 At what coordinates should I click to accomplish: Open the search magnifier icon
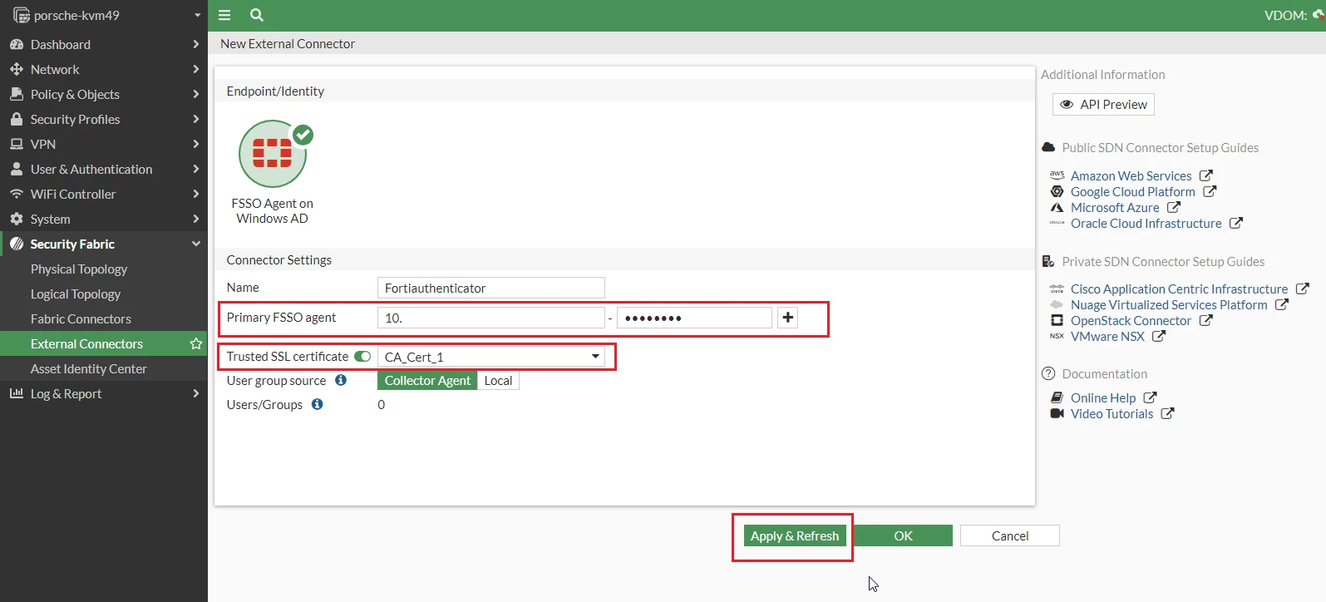(257, 15)
